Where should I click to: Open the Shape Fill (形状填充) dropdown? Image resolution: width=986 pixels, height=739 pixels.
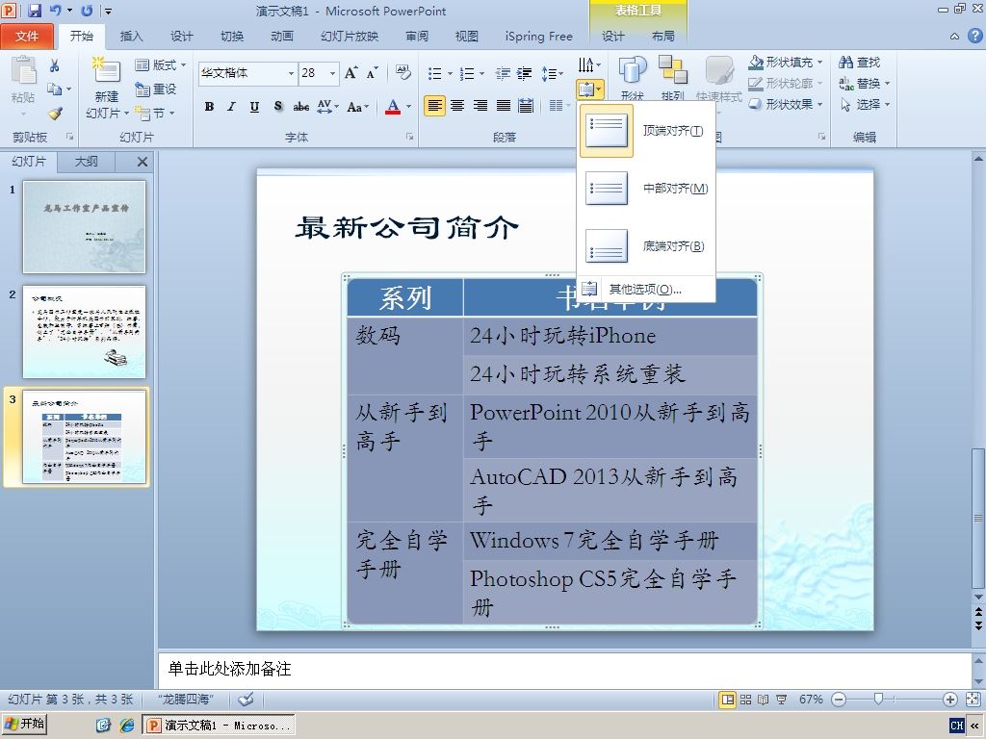(786, 63)
